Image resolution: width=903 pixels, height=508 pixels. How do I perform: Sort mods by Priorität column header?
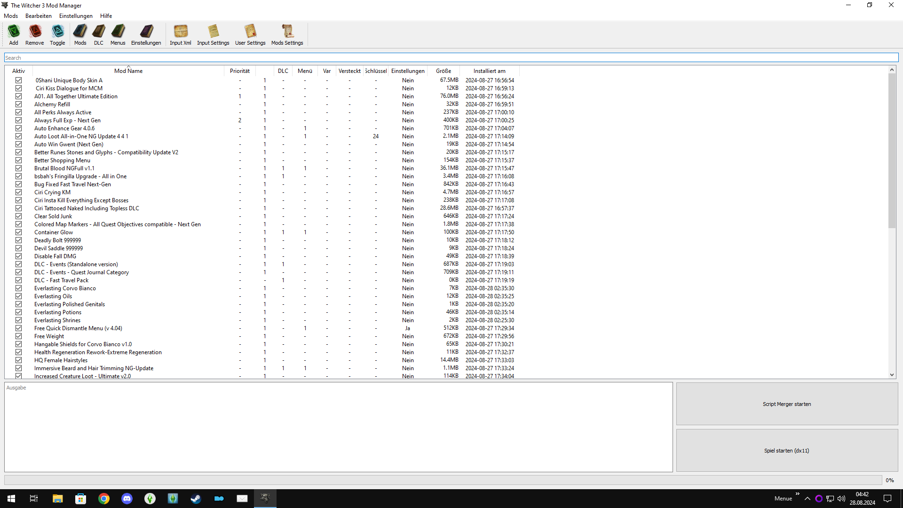[240, 71]
